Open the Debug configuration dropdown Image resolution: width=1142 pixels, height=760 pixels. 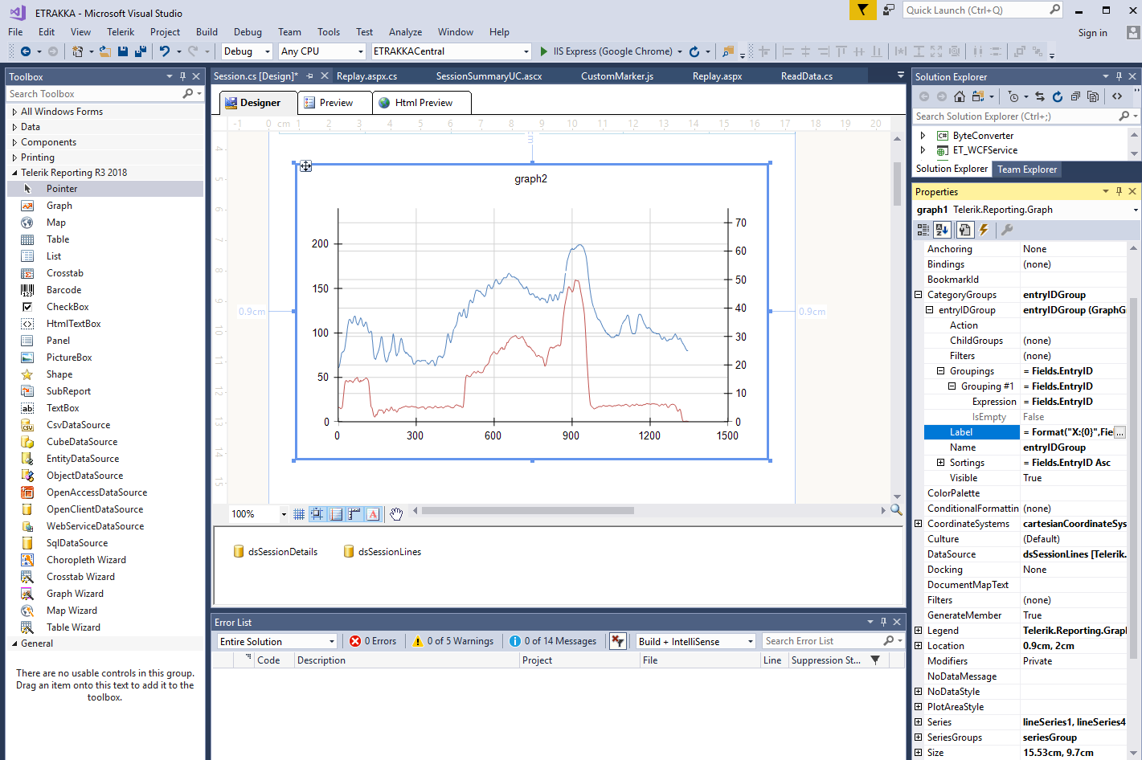pos(247,51)
